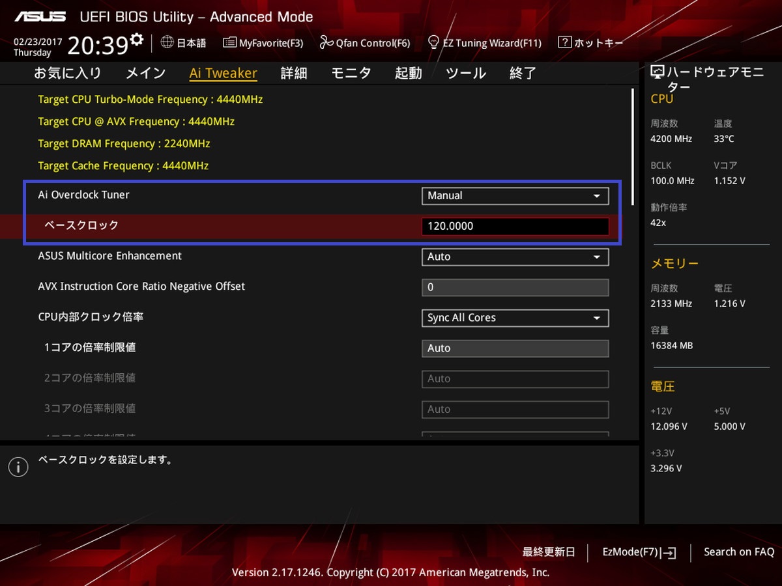The height and width of the screenshot is (586, 782).
Task: Click the 1.152 V core voltage value
Action: point(730,180)
